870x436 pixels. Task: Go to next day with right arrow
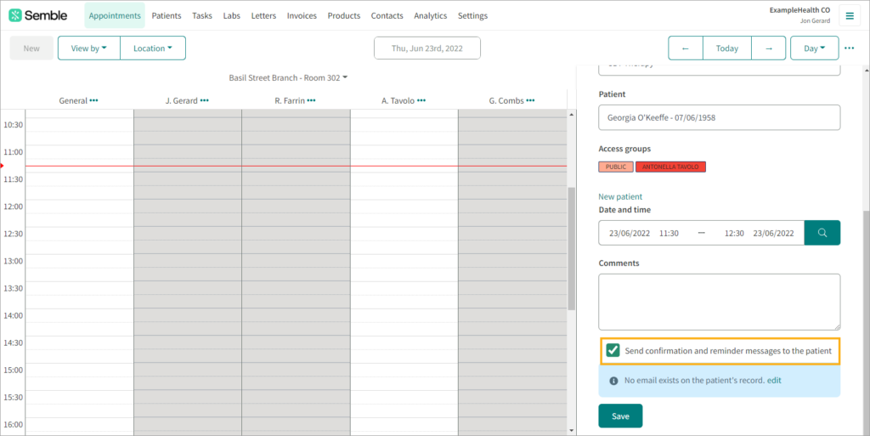click(x=768, y=48)
